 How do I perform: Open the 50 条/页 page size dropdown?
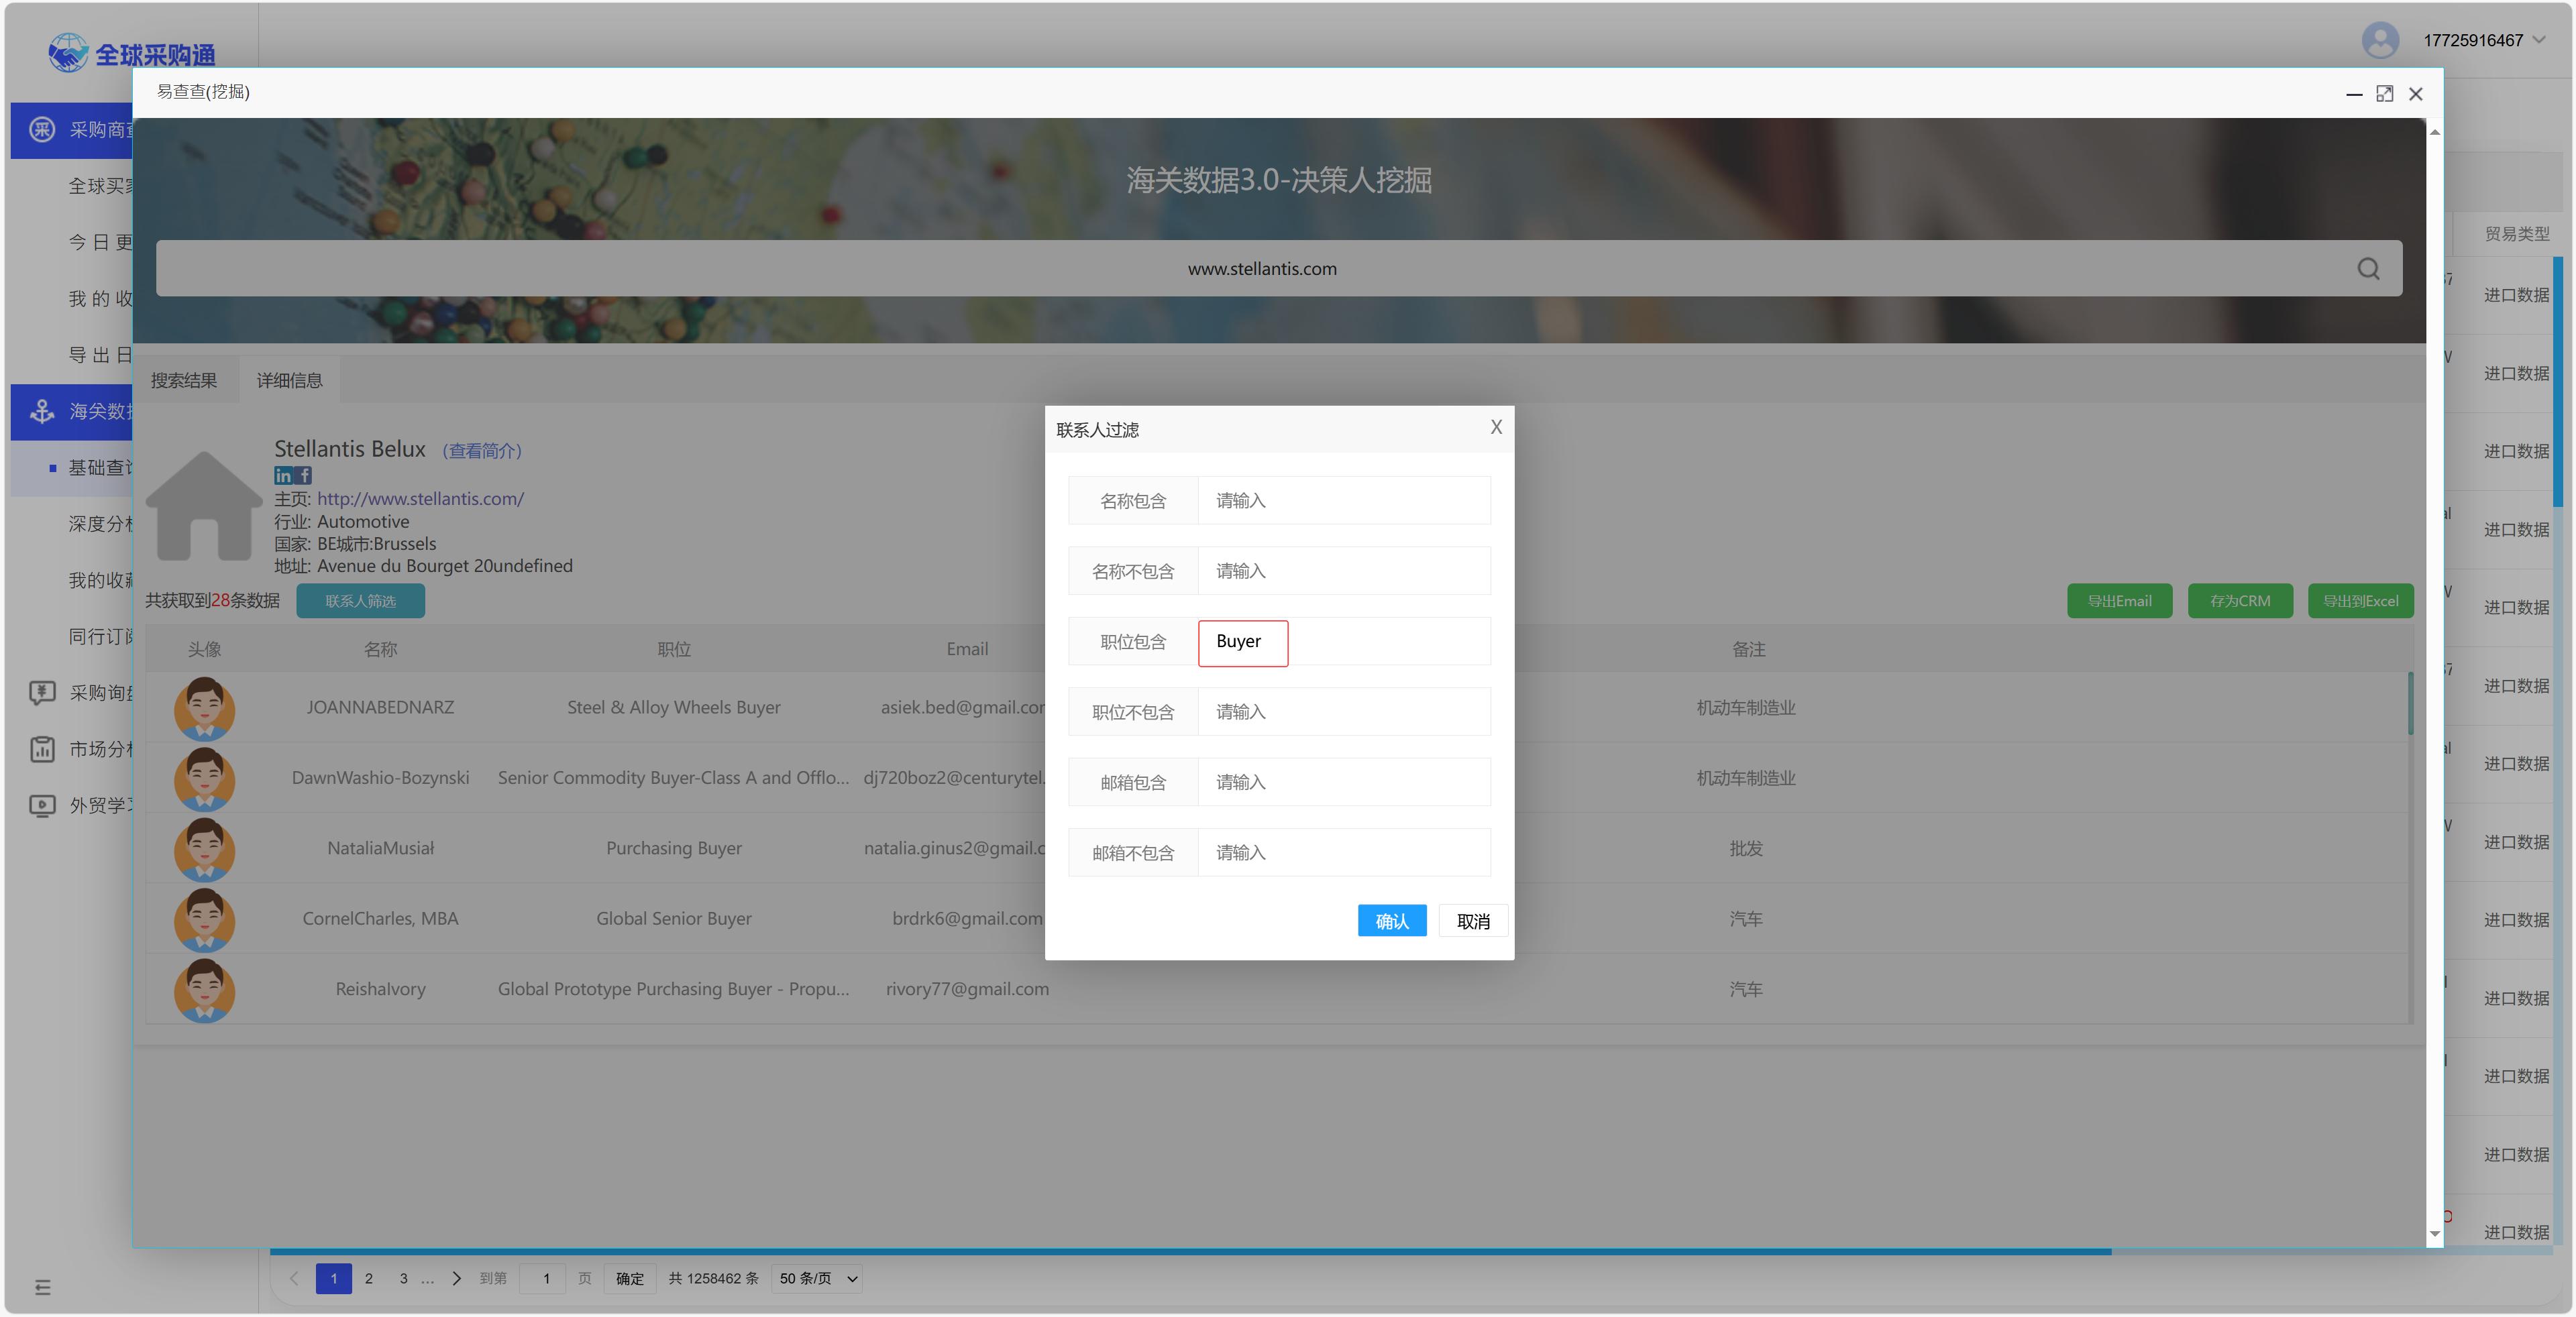(x=817, y=1278)
